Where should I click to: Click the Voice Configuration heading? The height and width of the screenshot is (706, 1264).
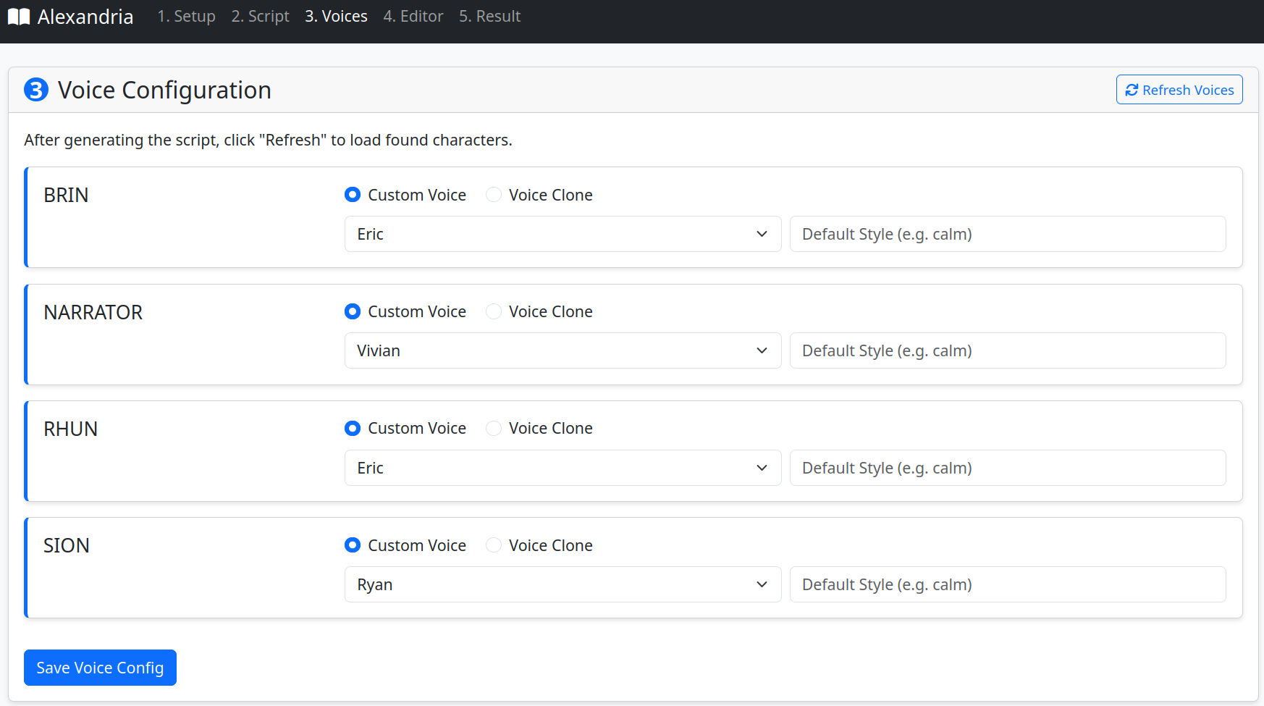click(x=164, y=90)
